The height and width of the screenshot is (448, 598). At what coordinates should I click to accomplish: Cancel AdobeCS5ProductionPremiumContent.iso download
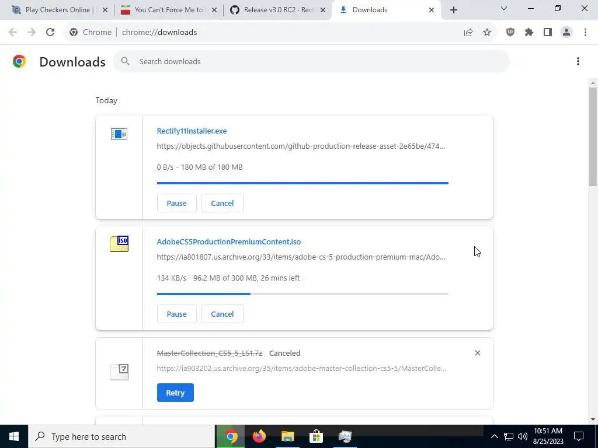[x=222, y=314]
